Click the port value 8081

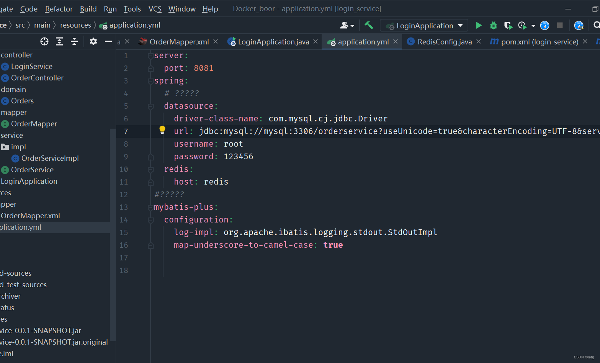(x=203, y=68)
